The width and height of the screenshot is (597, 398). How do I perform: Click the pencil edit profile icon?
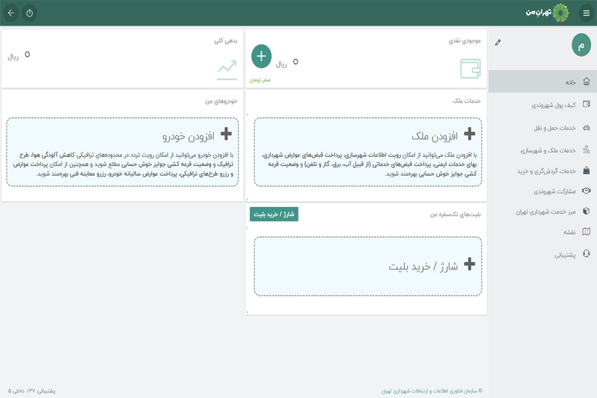click(x=498, y=42)
